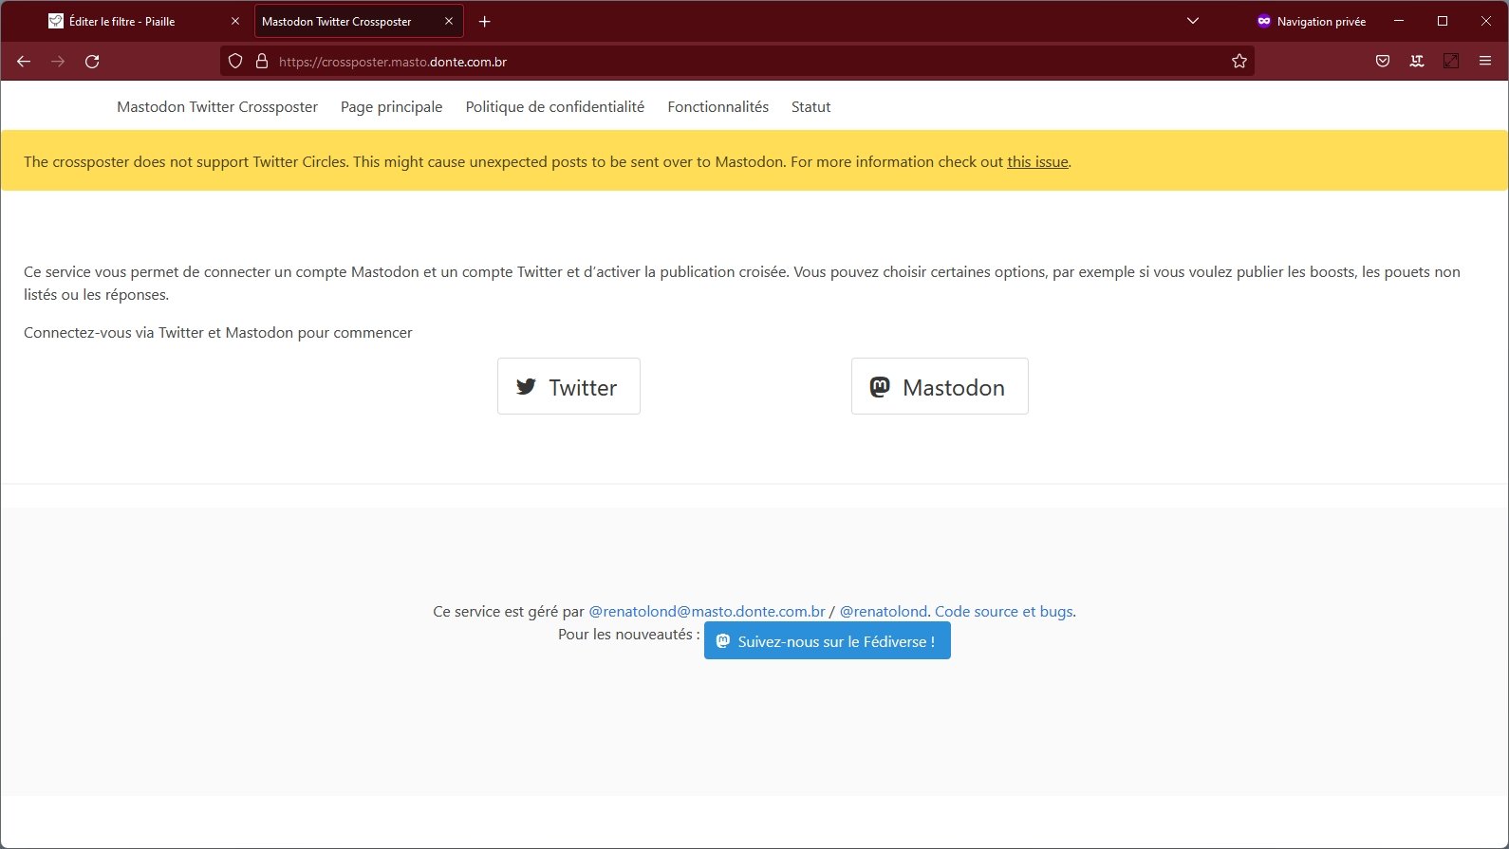This screenshot has width=1509, height=849.
Task: Click the translate page toolbar icon
Action: [1417, 62]
